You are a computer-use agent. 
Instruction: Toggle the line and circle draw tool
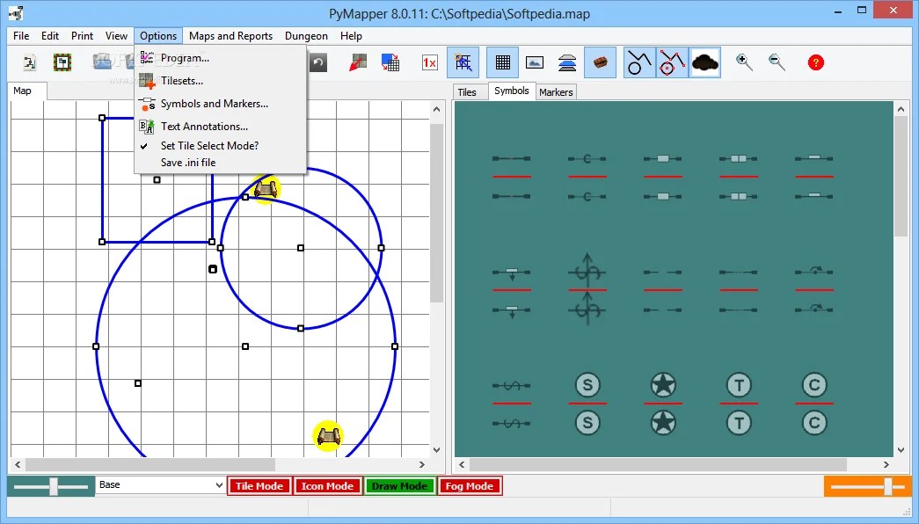click(639, 62)
